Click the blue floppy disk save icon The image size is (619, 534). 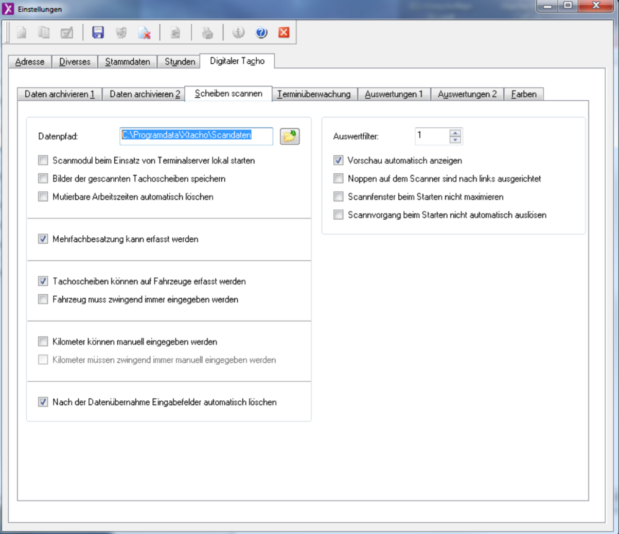tap(98, 32)
